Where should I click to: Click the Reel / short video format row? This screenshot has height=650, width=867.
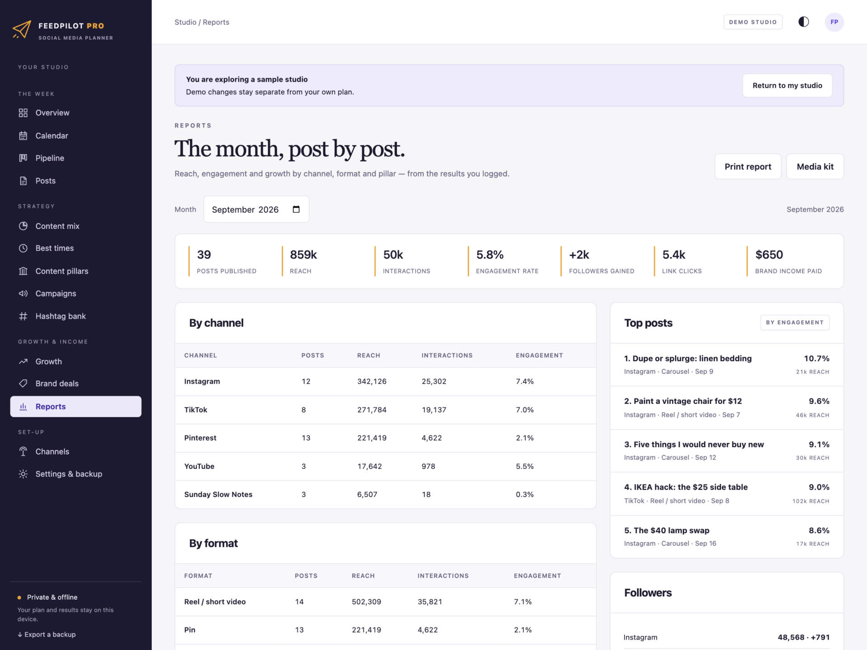click(x=385, y=602)
